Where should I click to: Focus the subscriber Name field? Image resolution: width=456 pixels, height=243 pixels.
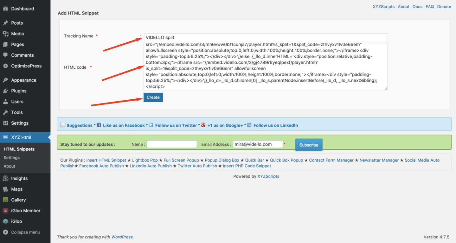pyautogui.click(x=172, y=144)
